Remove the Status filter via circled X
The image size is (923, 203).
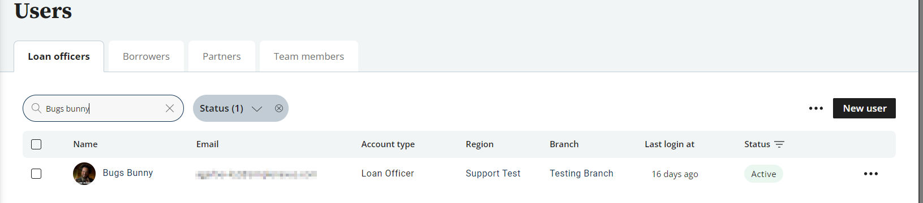pos(279,108)
